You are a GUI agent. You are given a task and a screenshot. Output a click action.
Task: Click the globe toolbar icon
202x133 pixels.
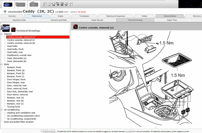66,4
